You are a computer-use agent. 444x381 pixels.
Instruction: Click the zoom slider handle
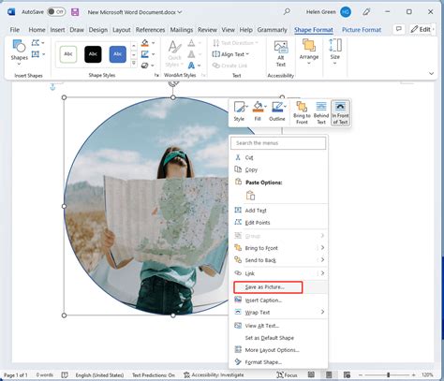coord(389,374)
